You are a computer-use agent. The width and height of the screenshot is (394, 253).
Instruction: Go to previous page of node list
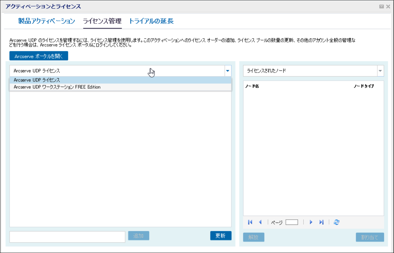tap(260, 222)
